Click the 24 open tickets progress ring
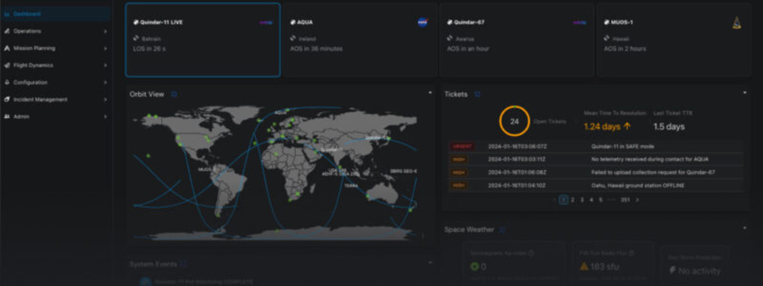 click(x=514, y=121)
